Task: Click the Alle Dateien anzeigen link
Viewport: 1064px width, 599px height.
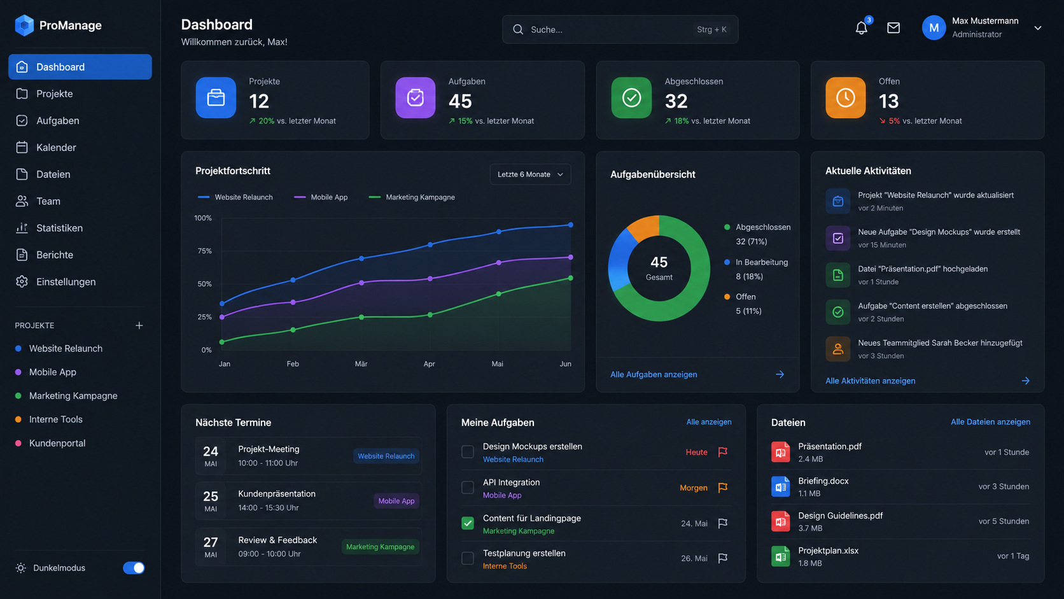Action: click(990, 422)
